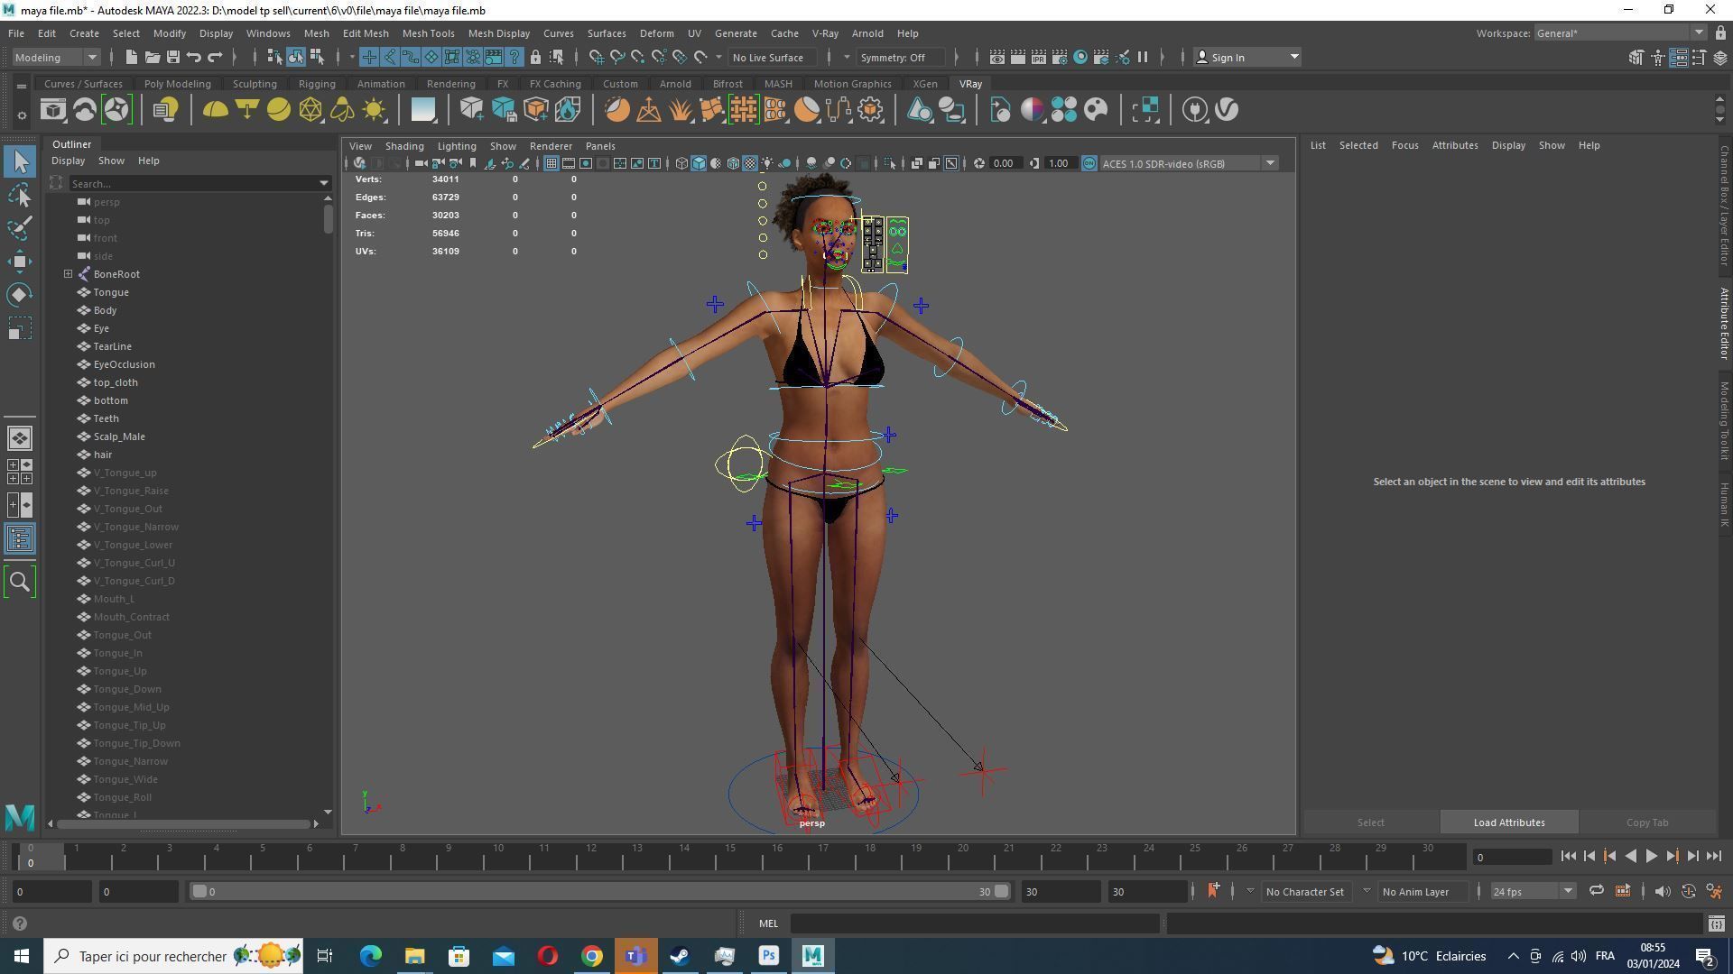Open Steam from the taskbar

pos(681,956)
